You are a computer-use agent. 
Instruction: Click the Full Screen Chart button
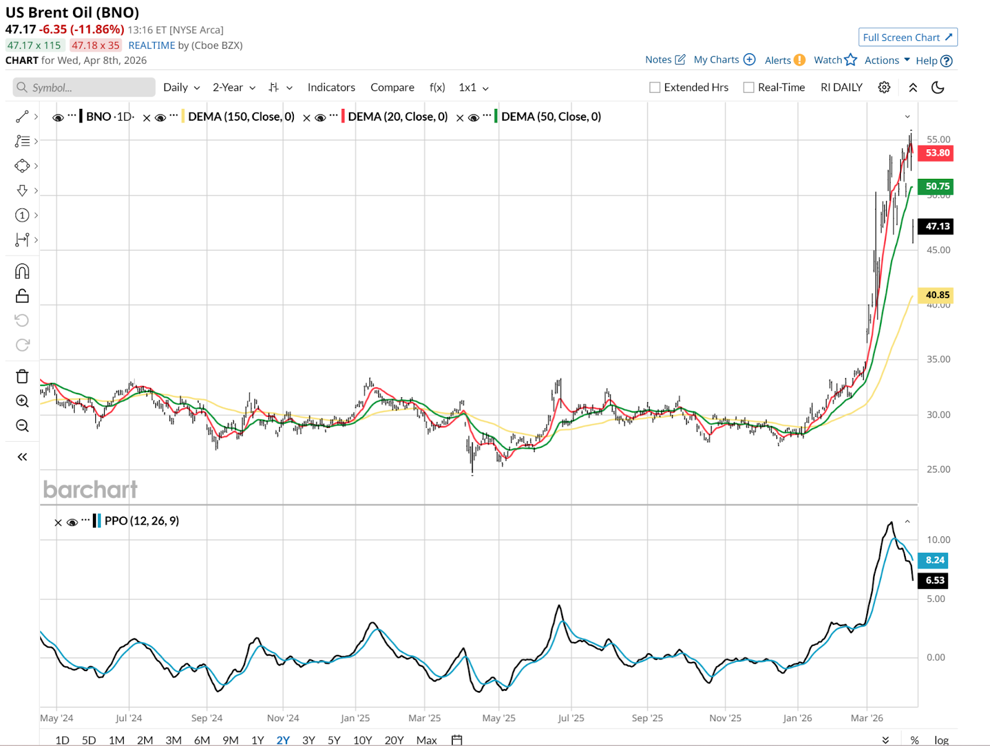click(x=907, y=37)
